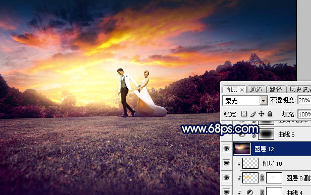Image resolution: width=311 pixels, height=195 pixels.
Task: Toggle visibility of 曲线 4 layer
Action: (227, 192)
